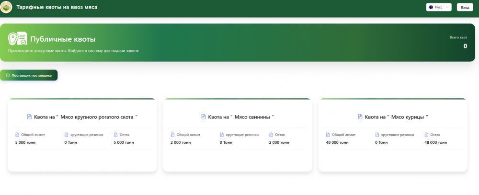Click the Всего квот counter
This screenshot has height=195, width=479.
pyautogui.click(x=458, y=43)
